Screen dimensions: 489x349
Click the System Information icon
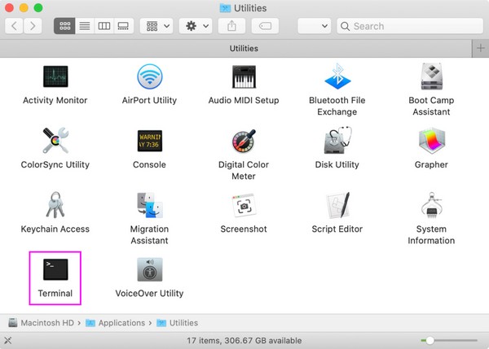[x=432, y=205]
